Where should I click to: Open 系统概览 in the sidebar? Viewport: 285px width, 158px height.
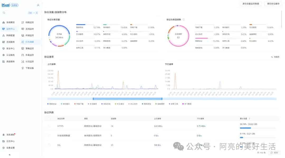[x=9, y=22]
